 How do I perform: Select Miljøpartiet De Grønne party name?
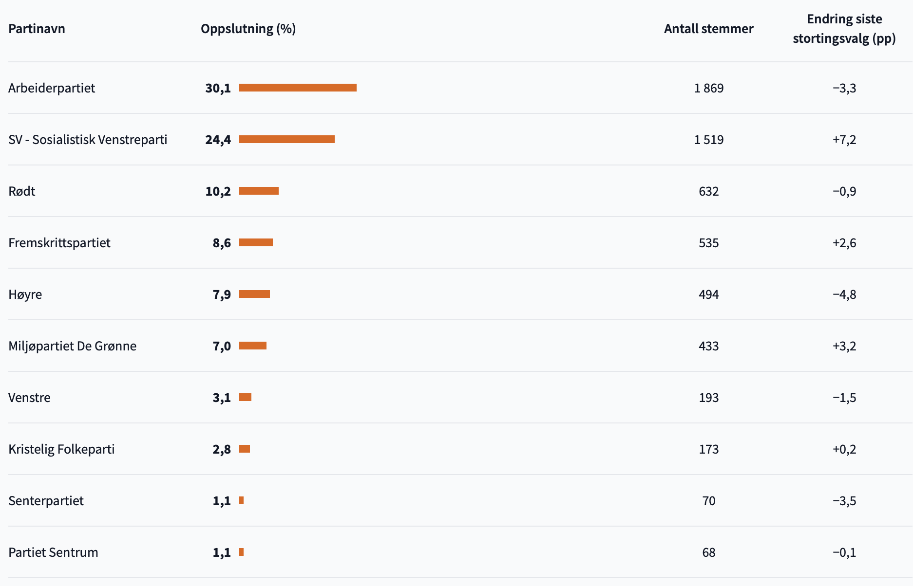(x=73, y=346)
